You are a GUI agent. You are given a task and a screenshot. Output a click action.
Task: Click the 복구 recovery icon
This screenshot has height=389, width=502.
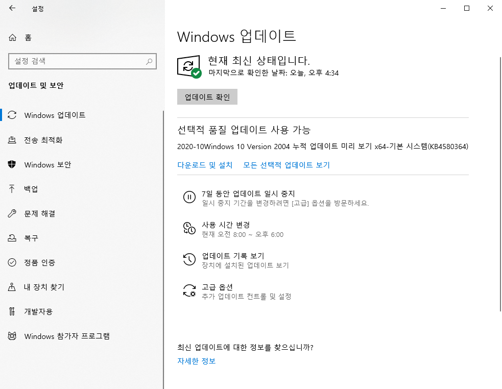click(12, 238)
